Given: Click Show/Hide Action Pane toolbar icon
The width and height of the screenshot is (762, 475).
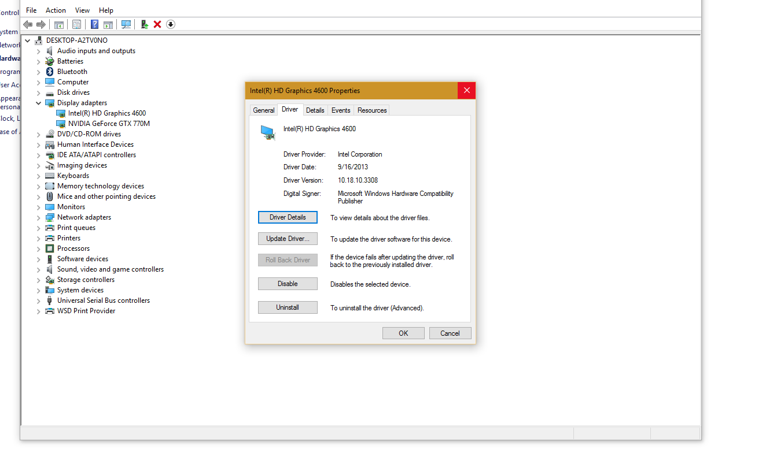Looking at the screenshot, I should [108, 24].
